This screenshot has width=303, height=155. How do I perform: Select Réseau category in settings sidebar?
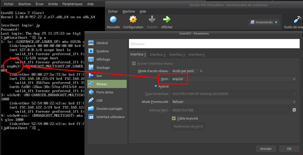[107, 84]
